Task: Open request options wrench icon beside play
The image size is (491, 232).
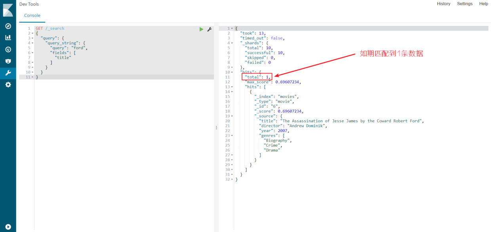Action: (x=209, y=29)
